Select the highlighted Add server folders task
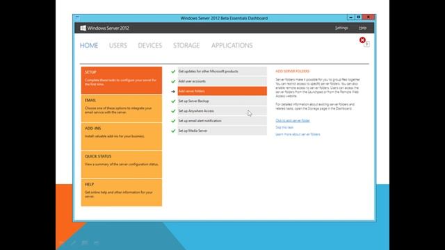 pos(222,91)
